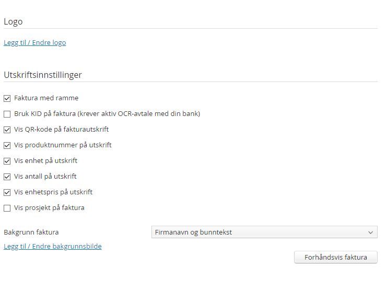Click the chevron arrow on the Firmanavn dropdown
The image size is (386, 291).
(x=371, y=232)
